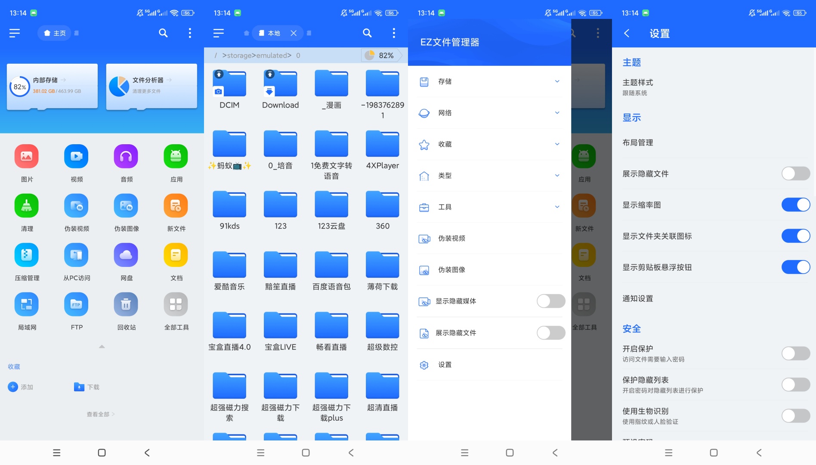
Task: Go back from settings screen
Action: point(627,33)
